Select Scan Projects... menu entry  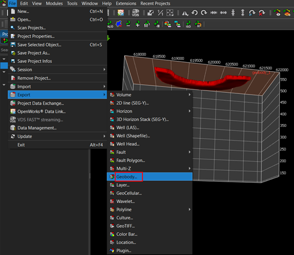pos(58,28)
